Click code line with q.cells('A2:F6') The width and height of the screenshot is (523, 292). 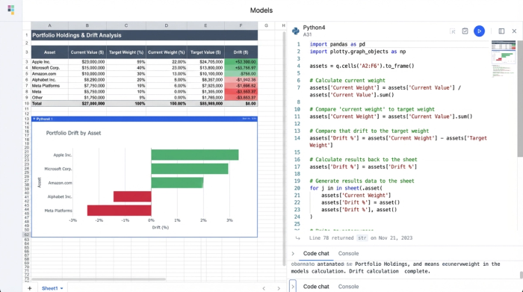tap(362, 66)
